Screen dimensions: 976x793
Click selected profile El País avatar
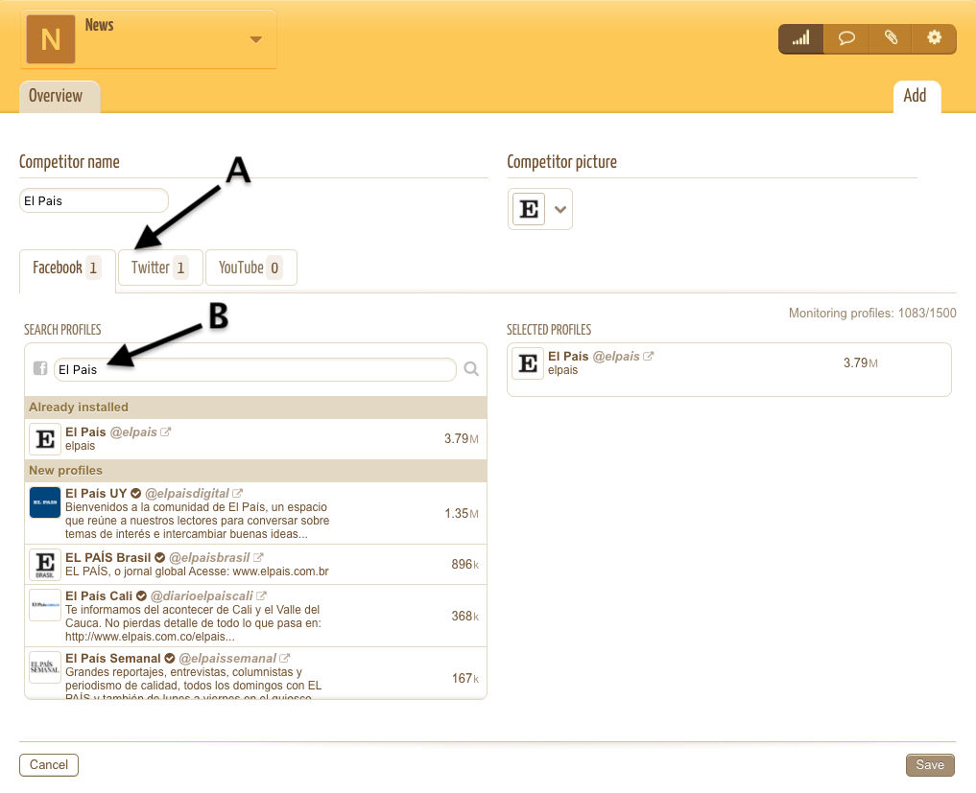(528, 363)
